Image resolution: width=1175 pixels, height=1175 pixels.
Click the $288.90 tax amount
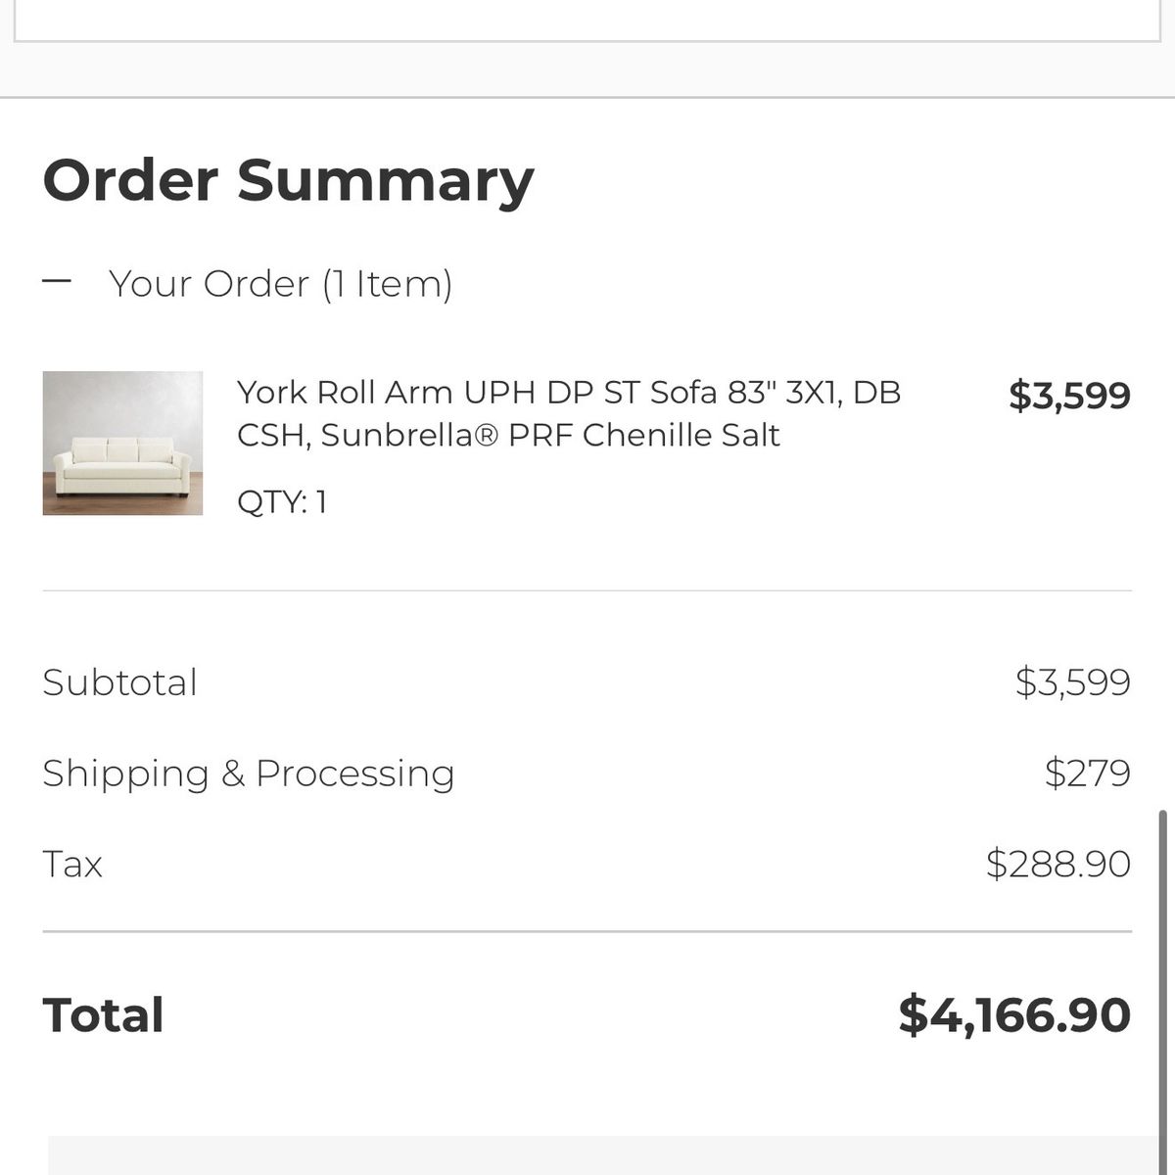(1057, 865)
